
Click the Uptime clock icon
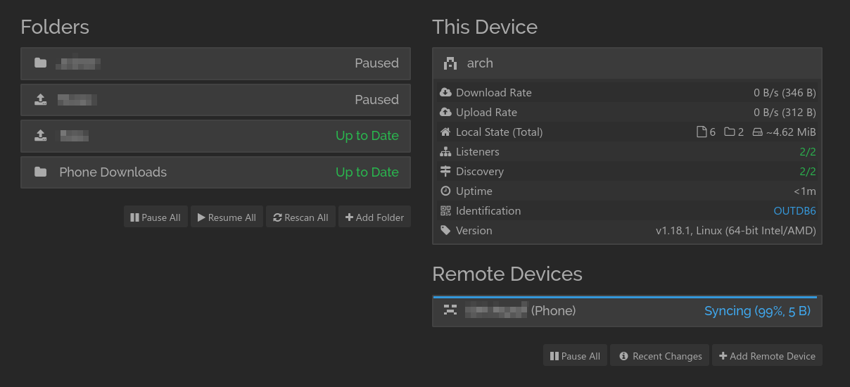[x=445, y=191]
